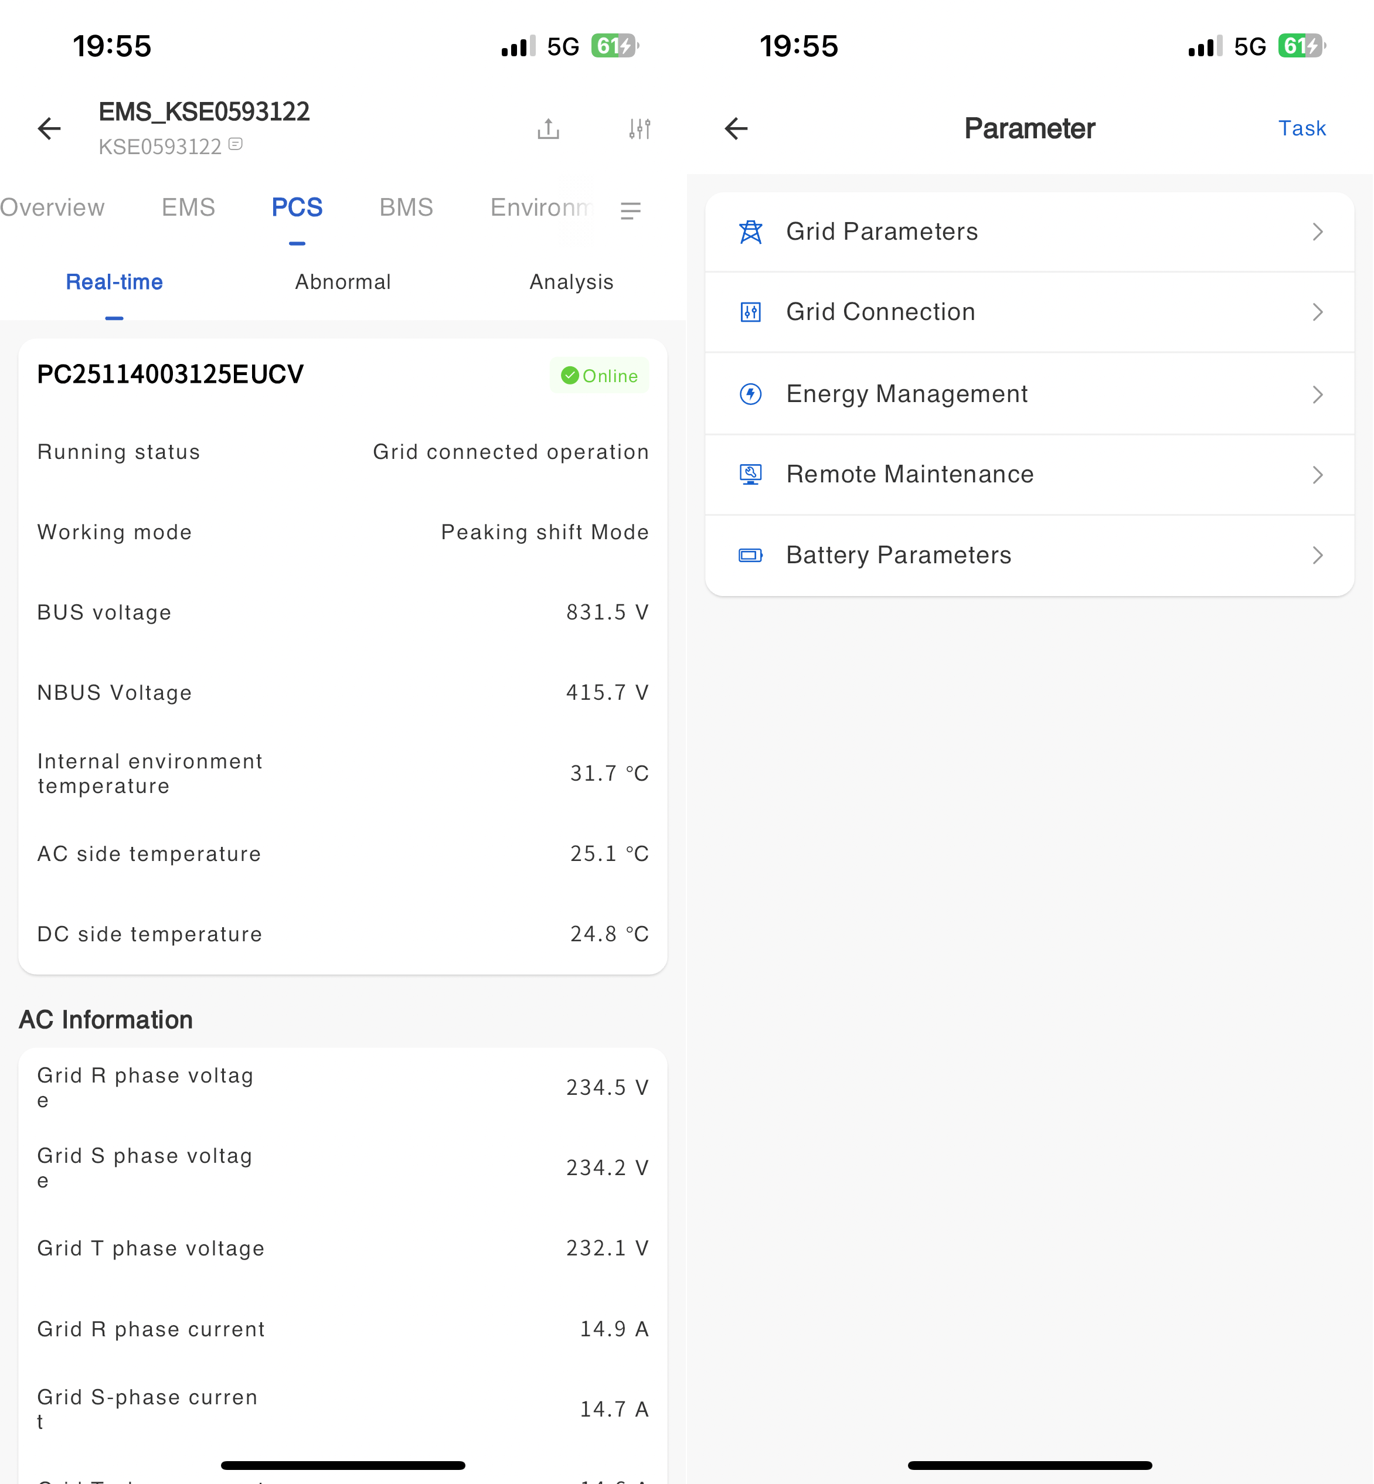This screenshot has width=1374, height=1484.
Task: Tap the Task link
Action: (1302, 128)
